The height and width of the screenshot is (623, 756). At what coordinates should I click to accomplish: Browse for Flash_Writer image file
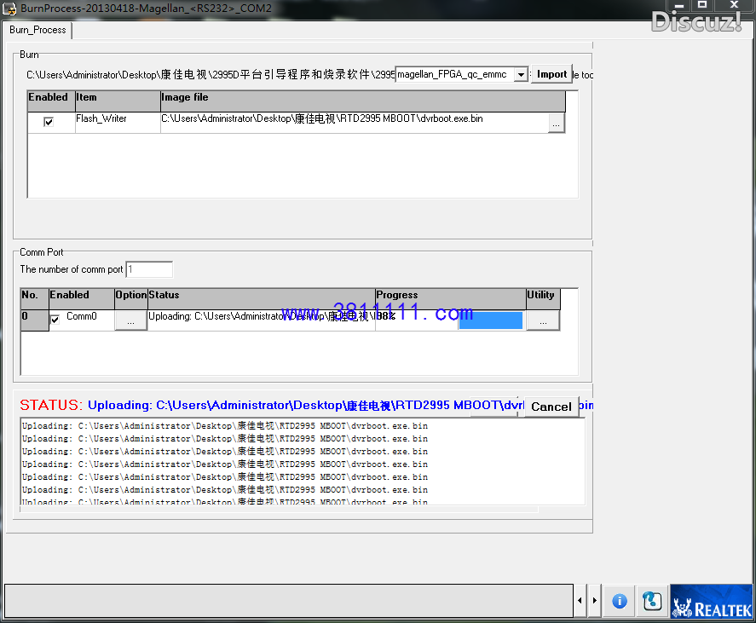[x=556, y=124]
